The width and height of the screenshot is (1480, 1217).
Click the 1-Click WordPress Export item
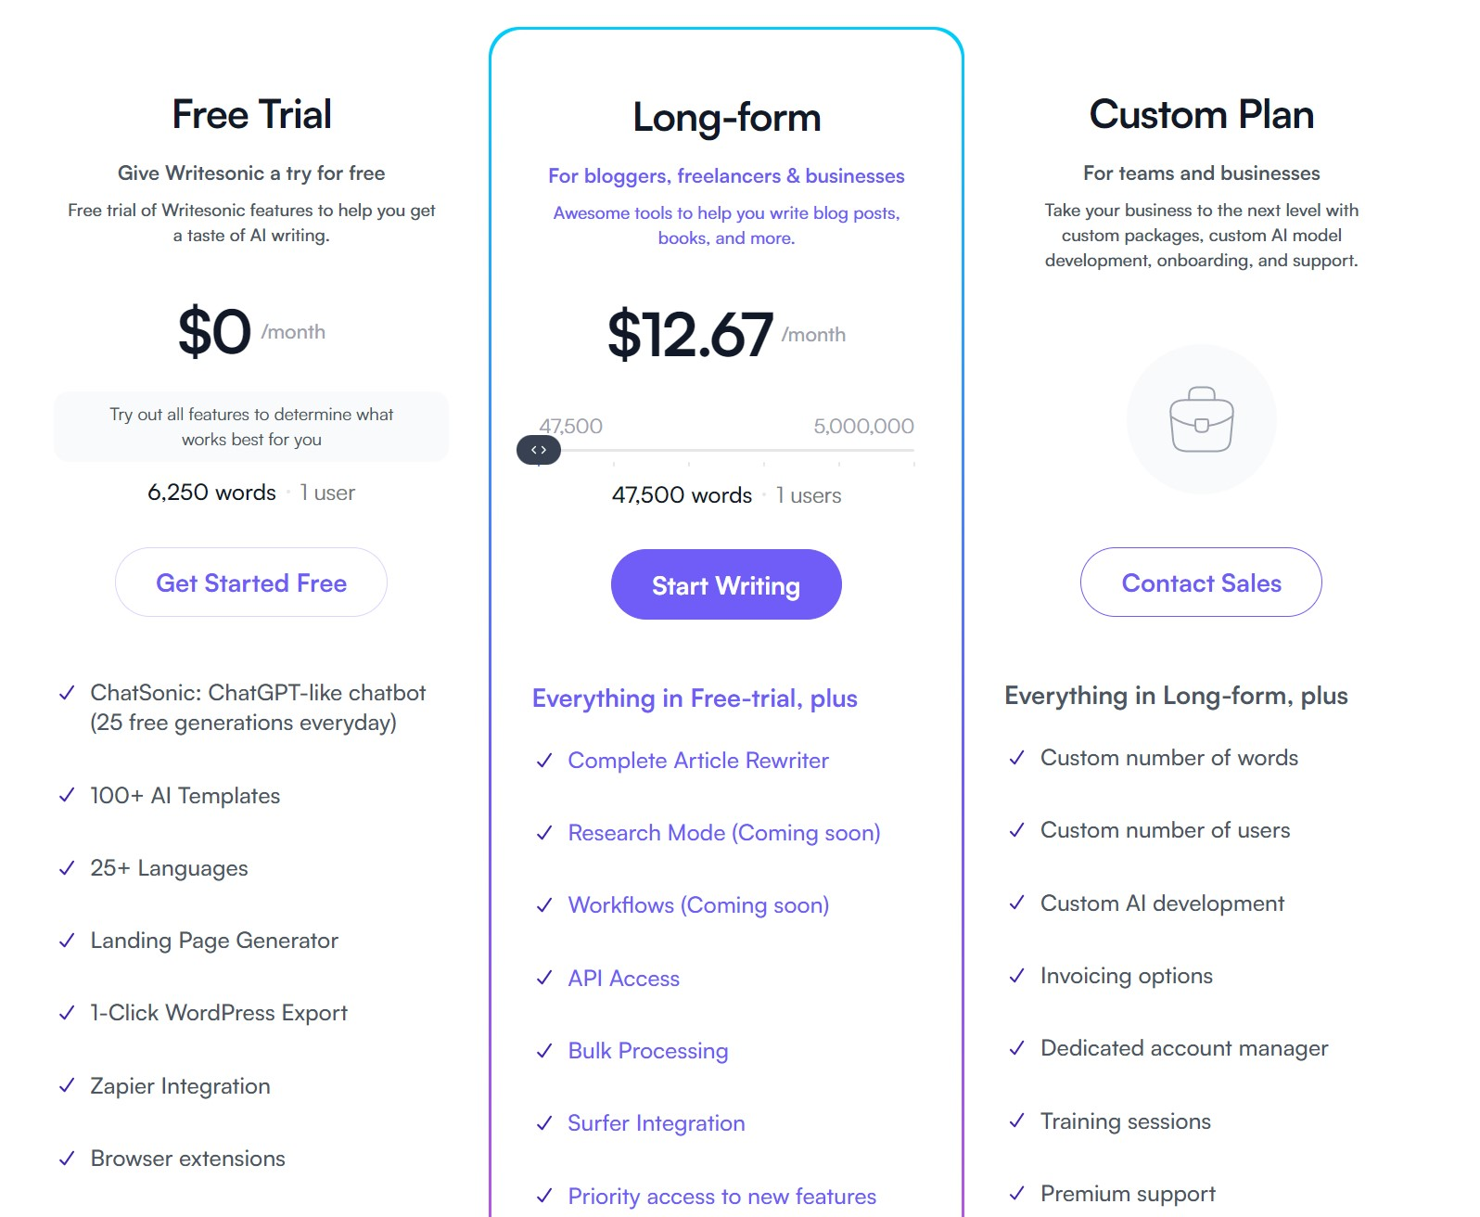219,1013
